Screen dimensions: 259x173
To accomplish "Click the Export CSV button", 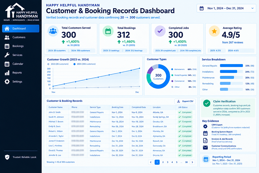I will tap(185, 101).
